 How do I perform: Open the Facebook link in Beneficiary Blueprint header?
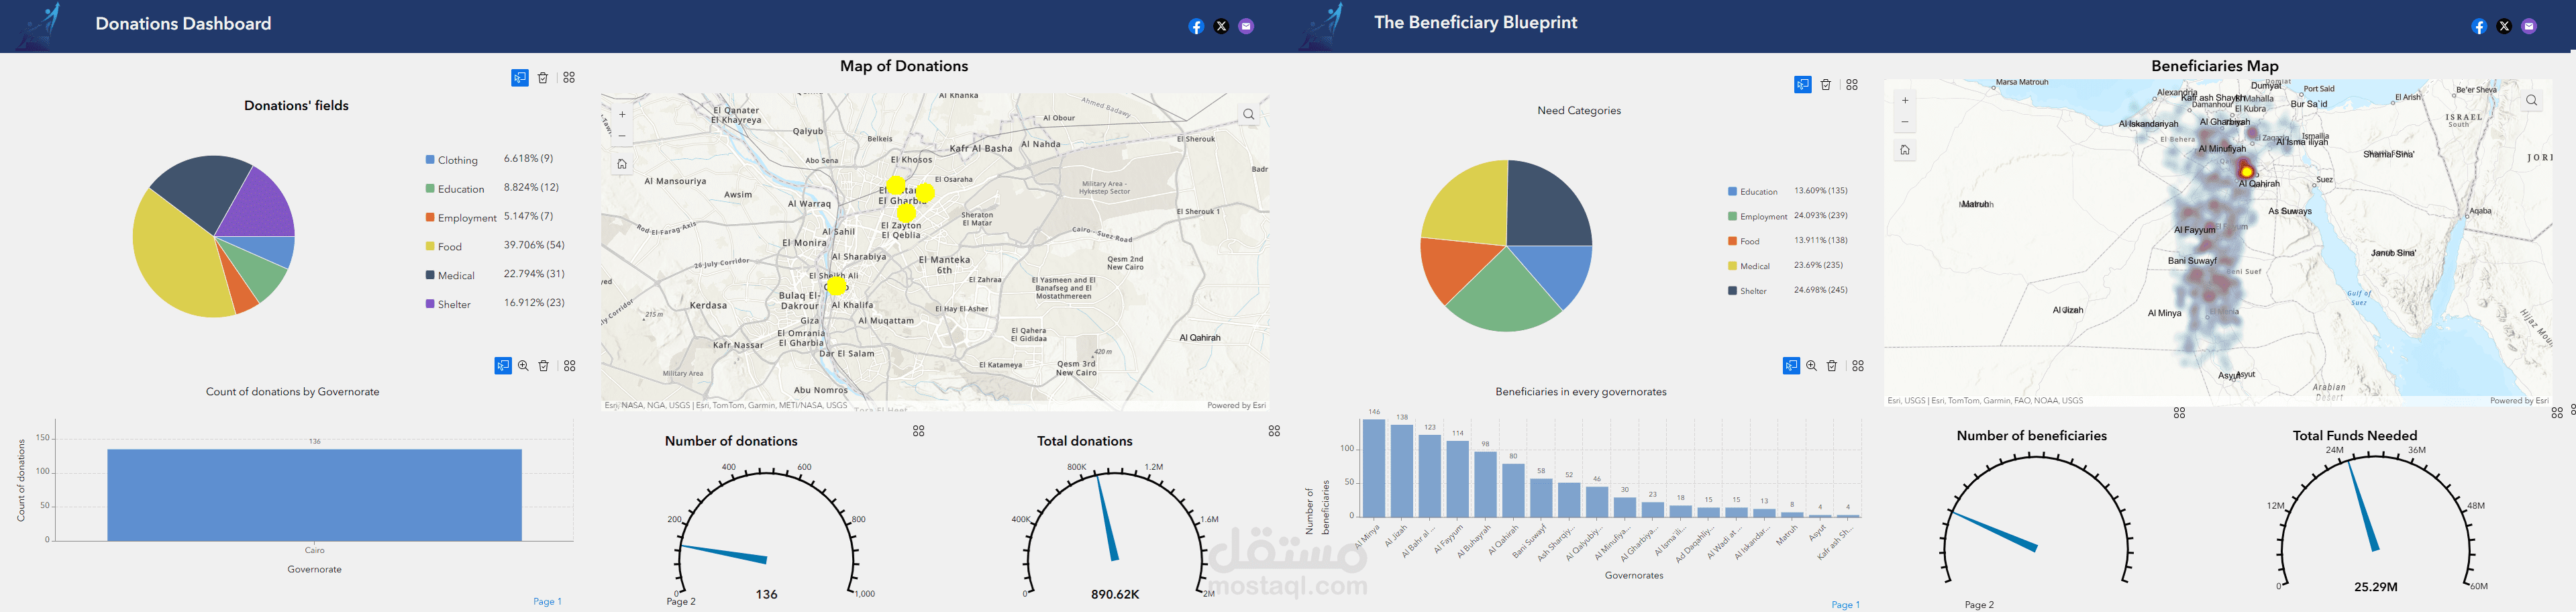coord(2479,27)
